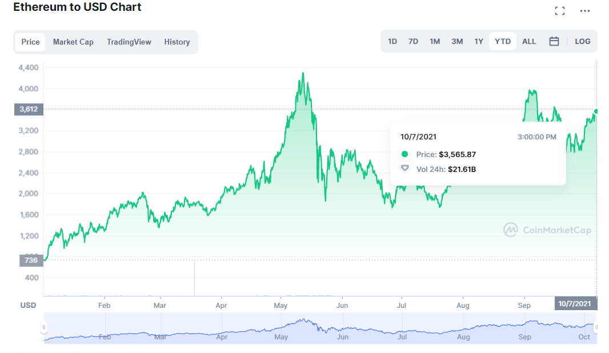Open the ALL time range option

[528, 41]
